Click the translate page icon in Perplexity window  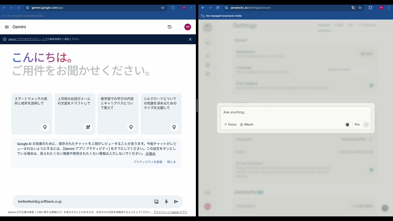[x=353, y=8]
